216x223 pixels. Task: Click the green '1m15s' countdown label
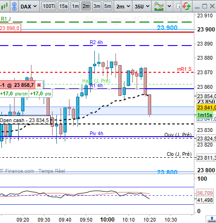pyautogui.click(x=205, y=115)
